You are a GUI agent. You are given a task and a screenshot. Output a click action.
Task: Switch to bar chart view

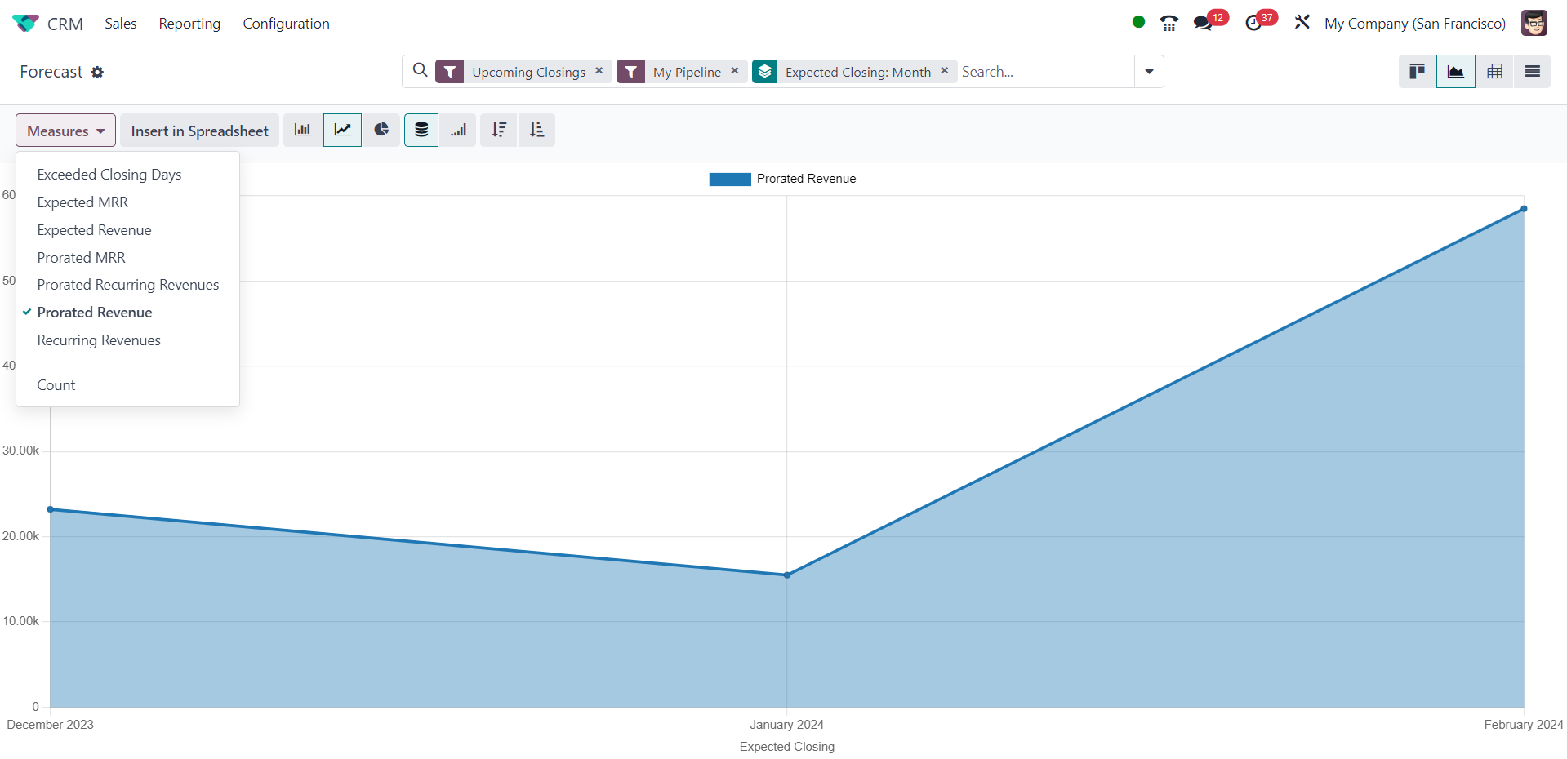tap(303, 131)
